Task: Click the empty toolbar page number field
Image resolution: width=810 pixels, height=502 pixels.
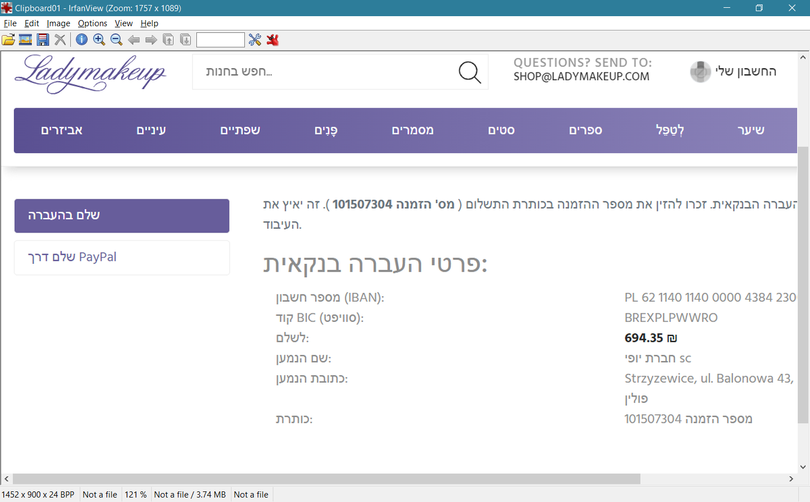Action: pos(220,40)
